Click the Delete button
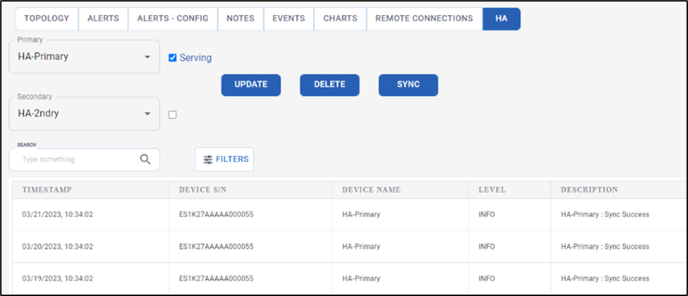The width and height of the screenshot is (688, 296). [329, 85]
